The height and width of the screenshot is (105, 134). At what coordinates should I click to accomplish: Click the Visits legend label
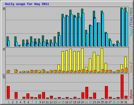[131, 57]
